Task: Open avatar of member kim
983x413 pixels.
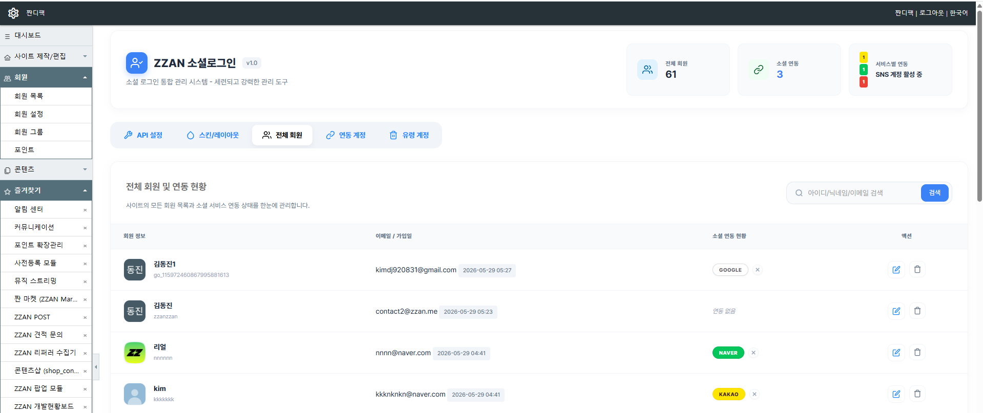Action: click(135, 394)
